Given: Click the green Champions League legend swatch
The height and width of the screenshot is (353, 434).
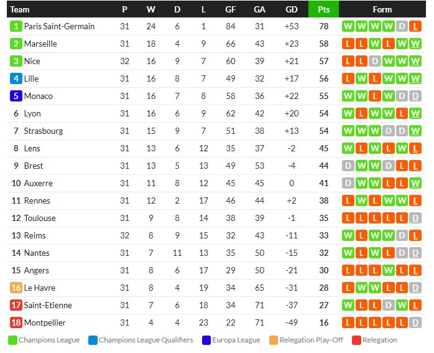Looking at the screenshot, I should pyautogui.click(x=12, y=341).
